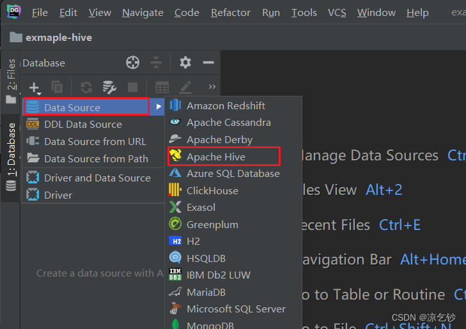Viewport: 466px width, 329px height.
Task: Choose MongoDB data source
Action: (233, 325)
